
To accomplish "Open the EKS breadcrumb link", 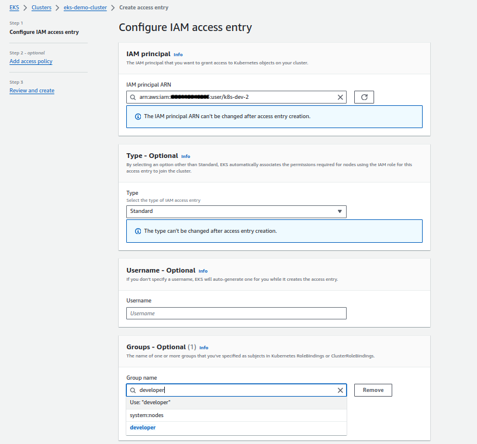I will coord(14,8).
